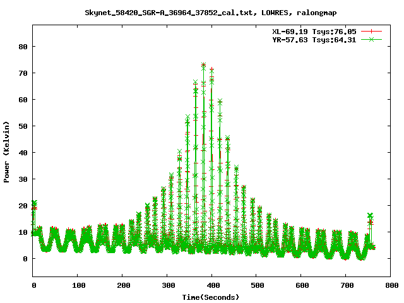This screenshot has height=303, width=404.
Task: Click the red XL legend line sample
Action: (371, 32)
